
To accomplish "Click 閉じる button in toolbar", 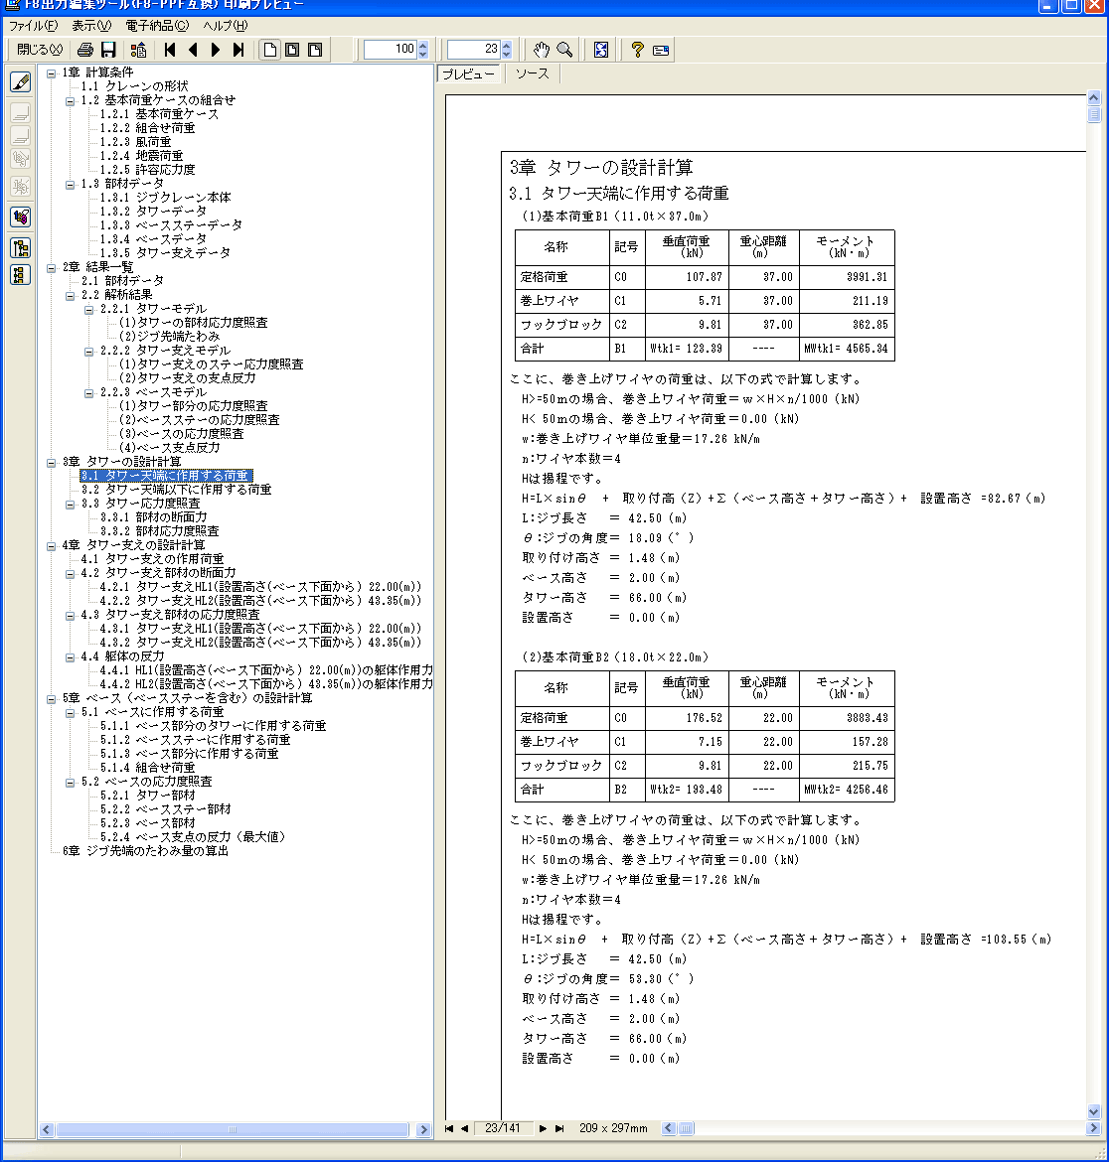I will coord(40,50).
